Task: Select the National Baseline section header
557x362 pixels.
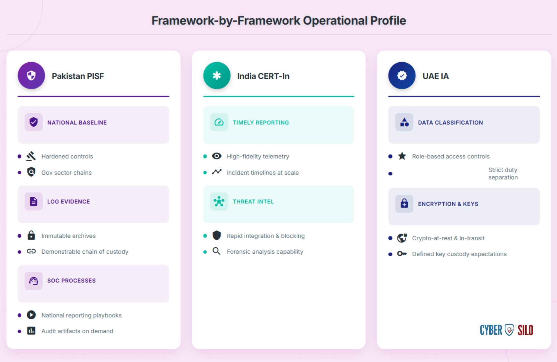Action: click(94, 125)
